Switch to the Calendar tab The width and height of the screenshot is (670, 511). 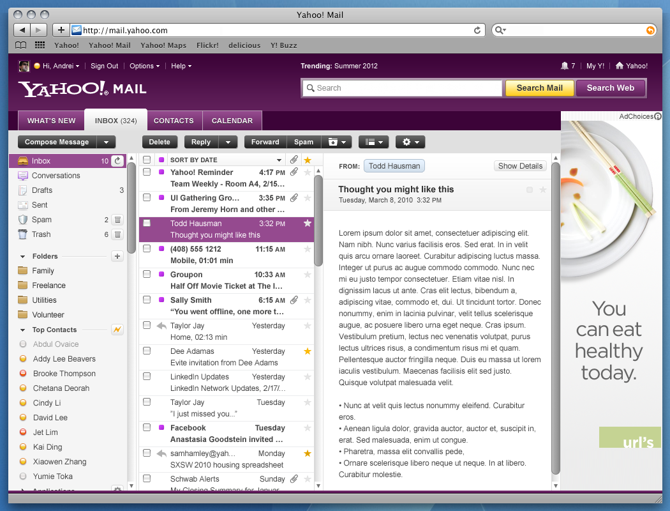(232, 121)
